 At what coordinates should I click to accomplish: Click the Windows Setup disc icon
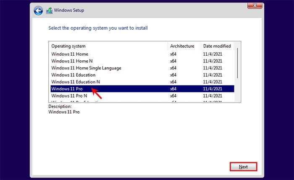(x=49, y=10)
